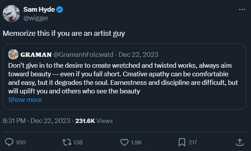Click the reply speech bubble icon
The width and height of the screenshot is (251, 151).
pos(9,142)
